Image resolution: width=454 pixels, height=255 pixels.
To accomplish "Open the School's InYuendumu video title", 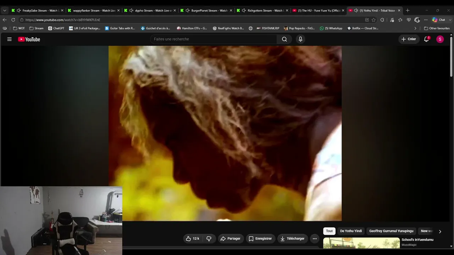I will tap(417, 240).
